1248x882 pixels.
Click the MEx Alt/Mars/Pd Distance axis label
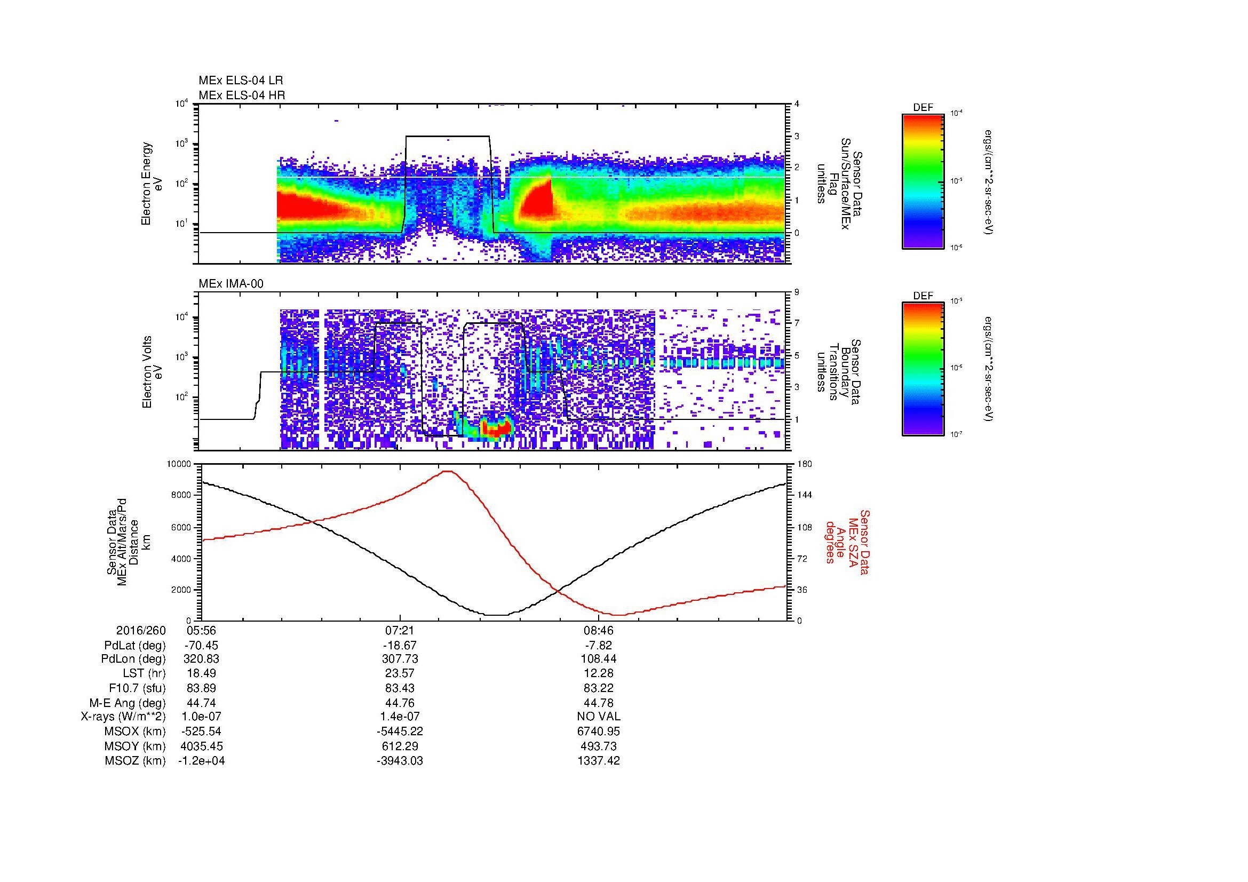pos(129,542)
